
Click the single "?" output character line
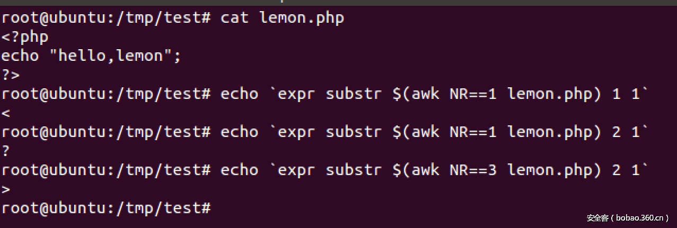6,151
